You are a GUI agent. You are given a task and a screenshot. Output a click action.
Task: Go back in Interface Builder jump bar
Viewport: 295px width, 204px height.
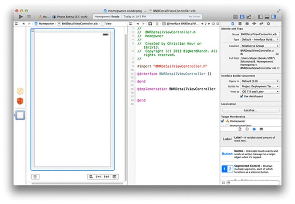pos(23,24)
